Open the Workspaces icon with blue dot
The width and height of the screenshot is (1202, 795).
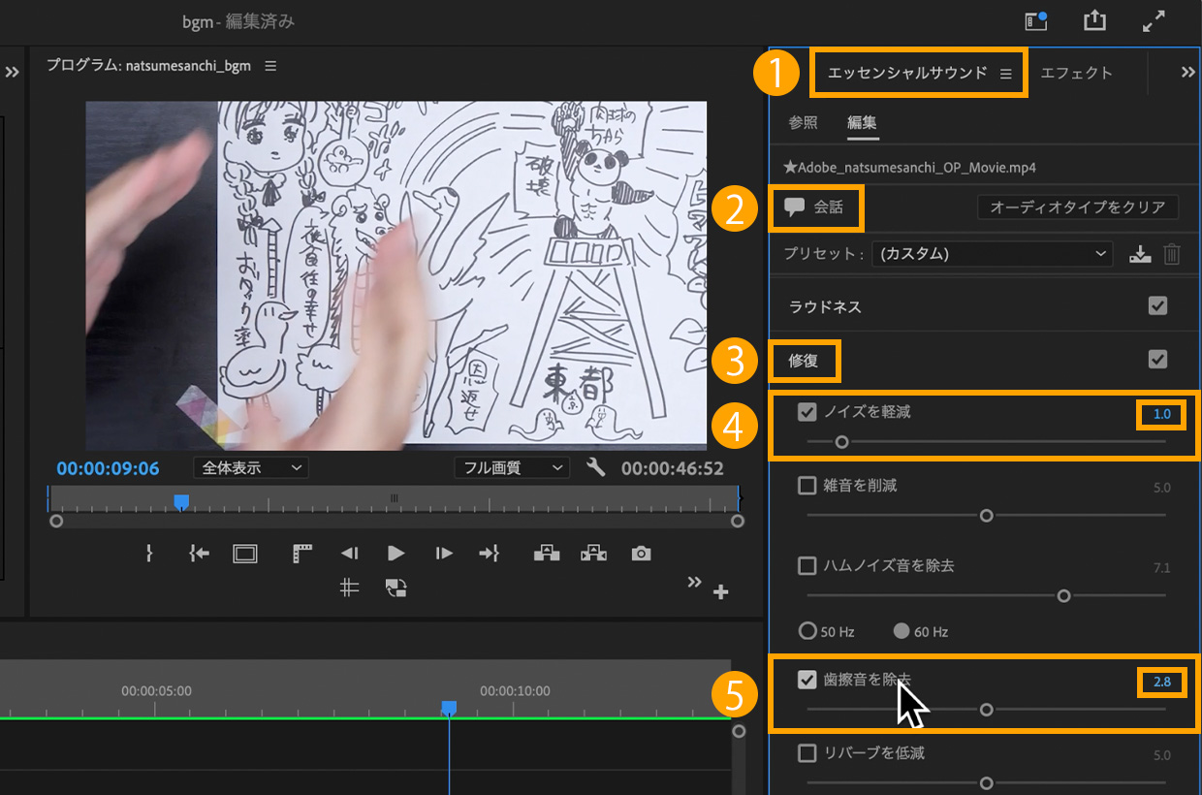coord(1036,21)
